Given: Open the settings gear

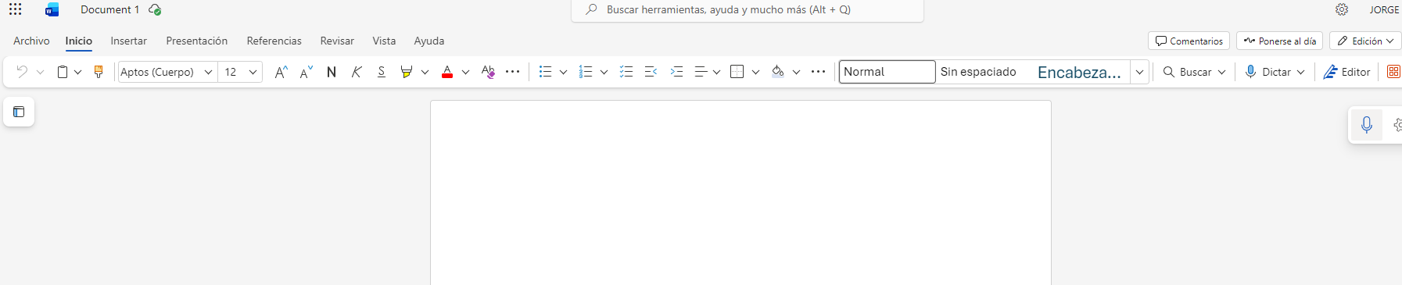Looking at the screenshot, I should pyautogui.click(x=1342, y=9).
